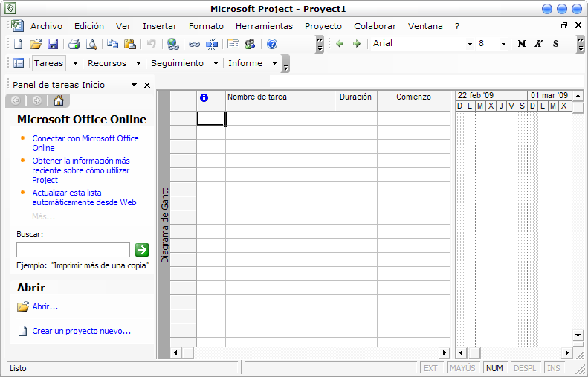588x377 pixels.
Task: Expand the Informe guide dropdown
Action: point(274,64)
